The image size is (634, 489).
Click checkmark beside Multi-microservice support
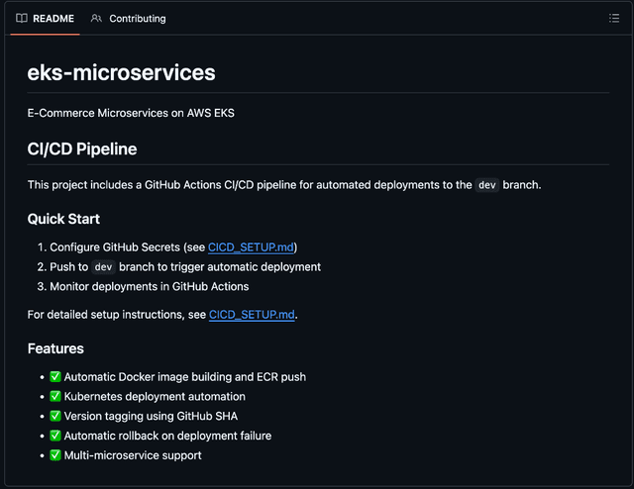point(55,455)
